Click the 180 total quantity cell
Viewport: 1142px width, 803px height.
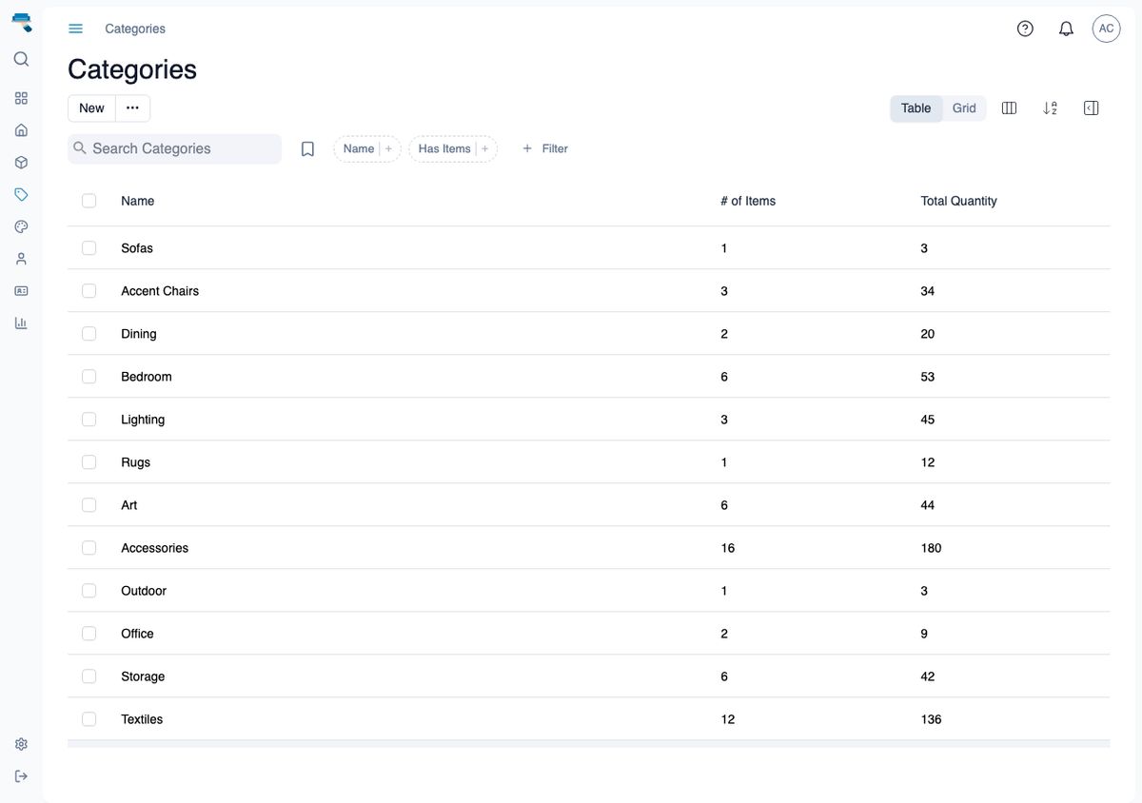click(931, 548)
